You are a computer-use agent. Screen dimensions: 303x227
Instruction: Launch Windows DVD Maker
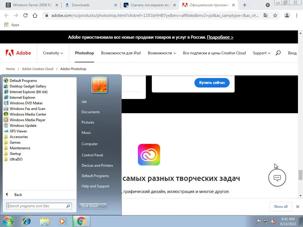tap(23, 103)
